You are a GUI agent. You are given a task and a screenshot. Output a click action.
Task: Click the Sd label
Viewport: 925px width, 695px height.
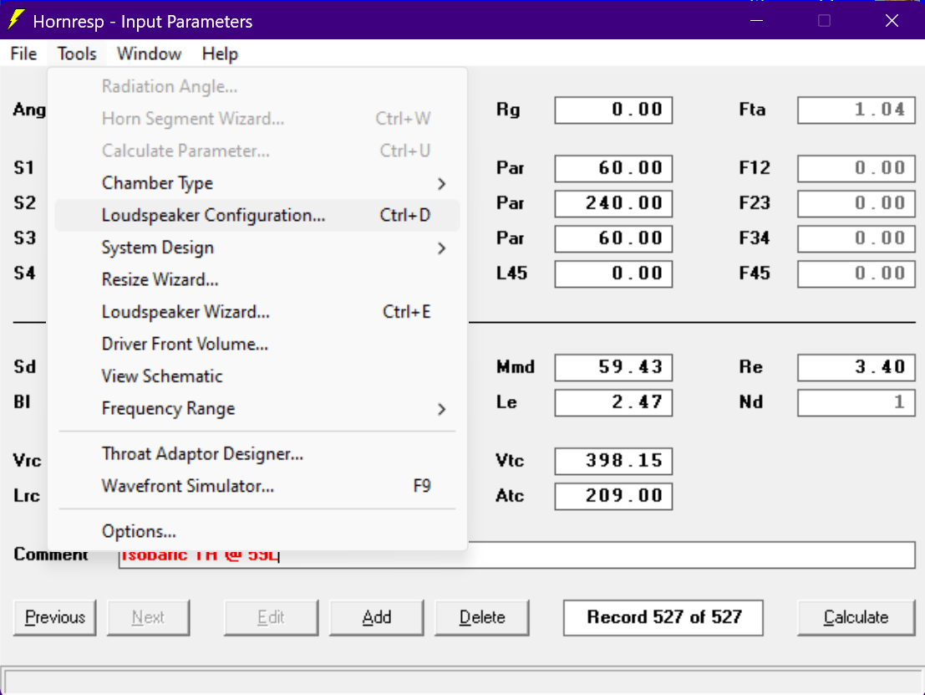25,367
